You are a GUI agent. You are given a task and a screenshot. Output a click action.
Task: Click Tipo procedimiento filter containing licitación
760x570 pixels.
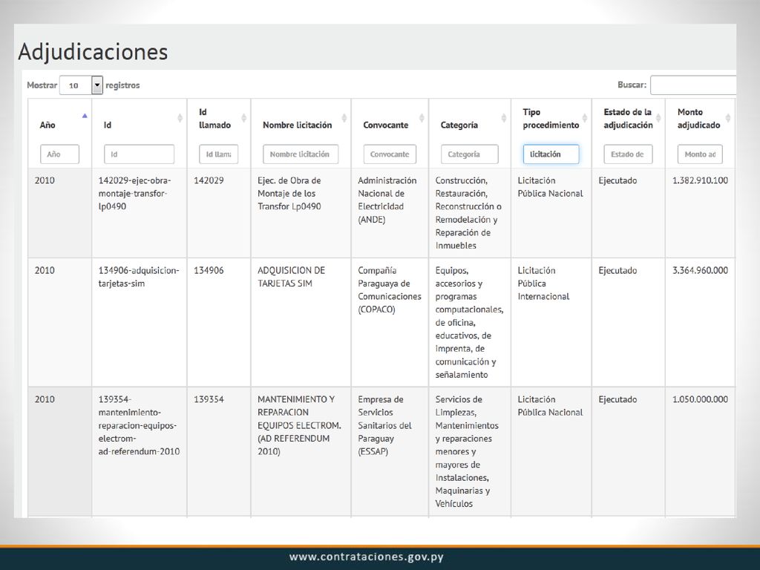tap(551, 154)
